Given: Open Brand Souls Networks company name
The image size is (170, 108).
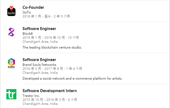Looking at the screenshot, I should [x=39, y=65].
